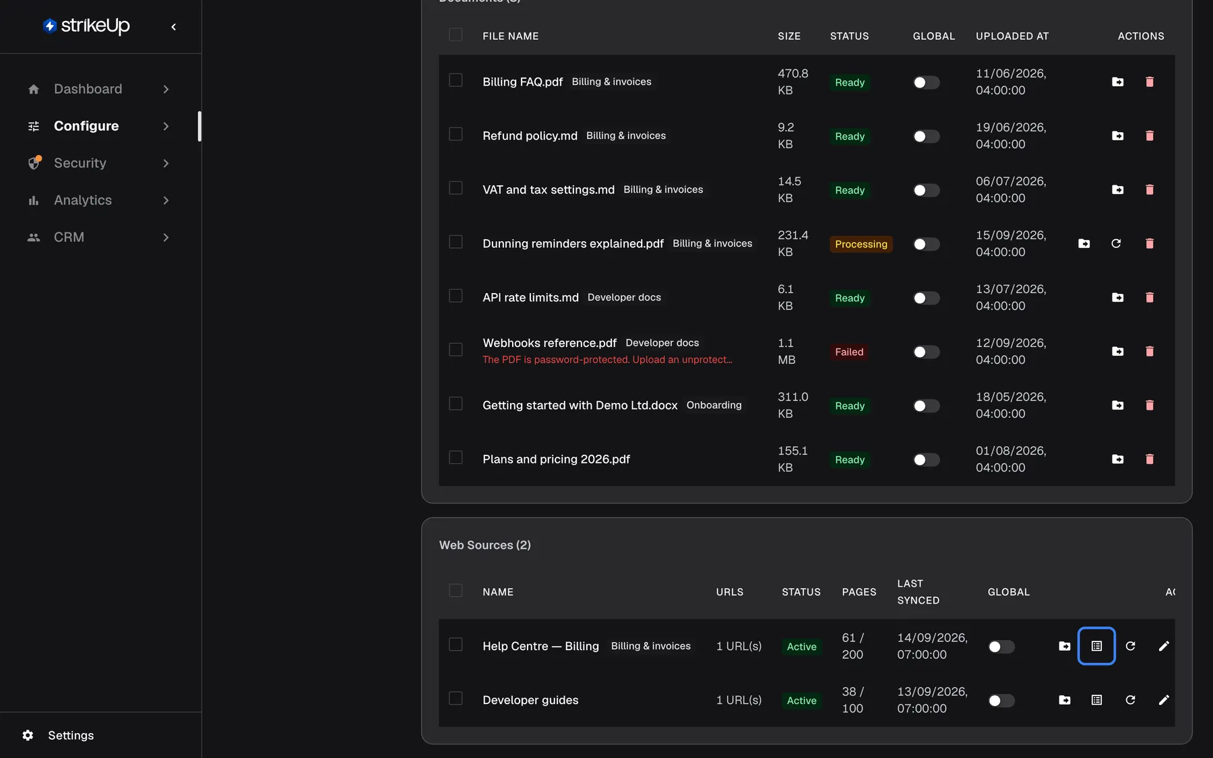Move Developer guides source to folder

[x=1064, y=699]
